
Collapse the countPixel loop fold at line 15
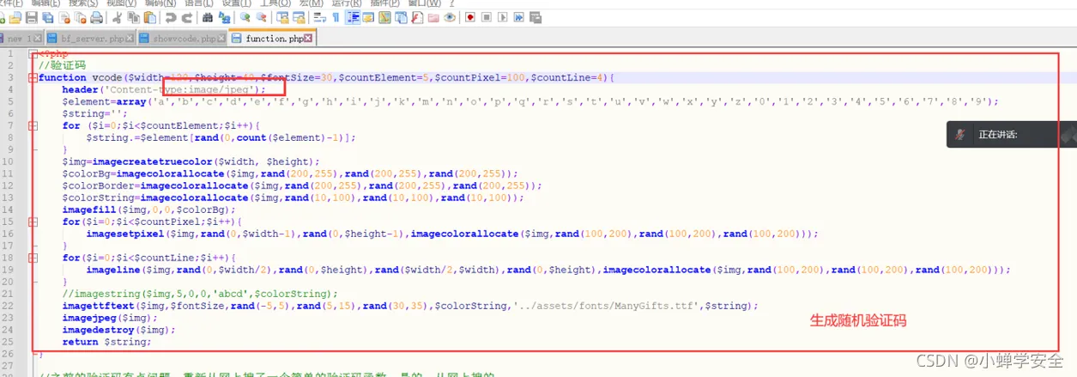(x=33, y=222)
